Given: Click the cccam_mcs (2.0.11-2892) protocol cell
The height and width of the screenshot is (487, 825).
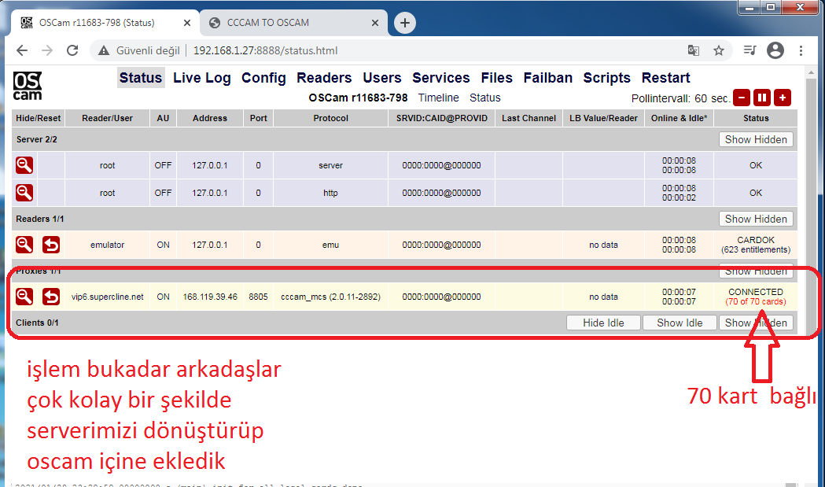Looking at the screenshot, I should point(330,297).
